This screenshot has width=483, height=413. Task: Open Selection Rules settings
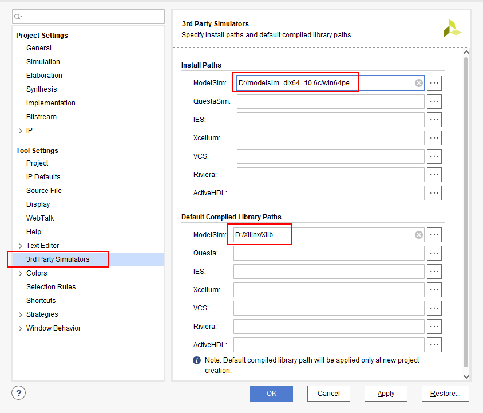[51, 287]
